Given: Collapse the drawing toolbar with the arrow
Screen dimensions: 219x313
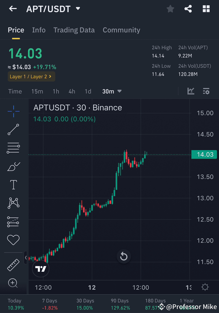Looking at the screenshot, I should click(x=26, y=258).
